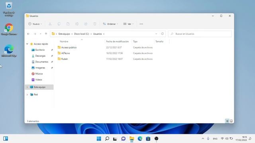This screenshot has width=255, height=143.
Task: Open the recent locations chevron
Action: 41,34
